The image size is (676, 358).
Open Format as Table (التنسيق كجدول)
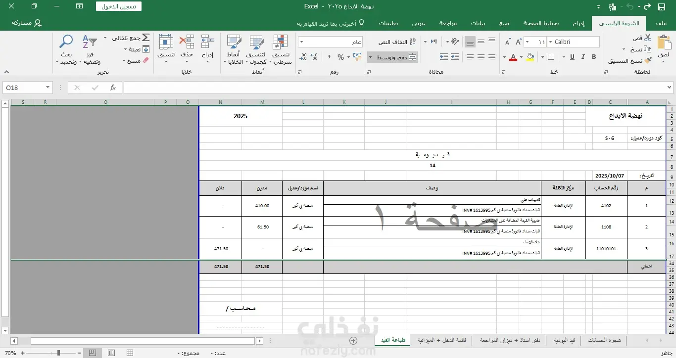(256, 49)
